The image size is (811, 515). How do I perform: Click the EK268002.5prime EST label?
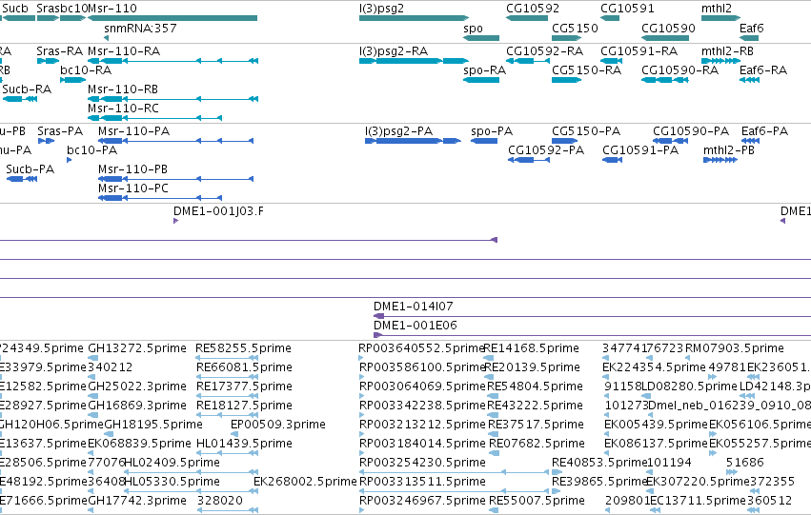[305, 482]
